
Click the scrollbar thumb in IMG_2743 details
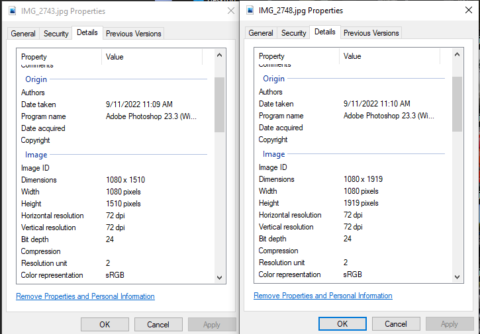pos(220,104)
